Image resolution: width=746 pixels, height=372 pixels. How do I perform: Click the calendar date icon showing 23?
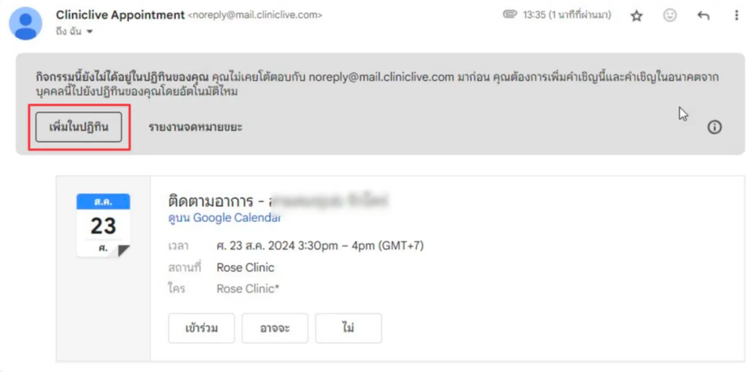103,225
